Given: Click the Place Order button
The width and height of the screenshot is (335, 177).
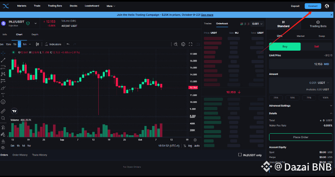Looking at the screenshot, I should [301, 137].
